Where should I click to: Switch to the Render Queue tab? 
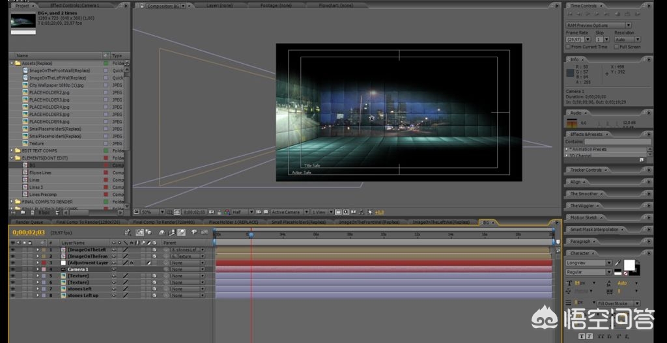coord(30,222)
